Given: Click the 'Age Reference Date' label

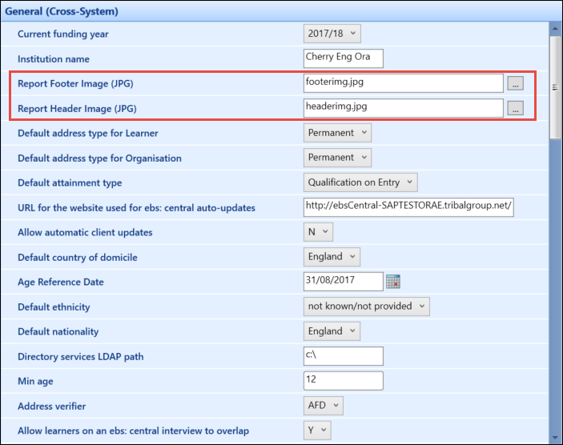Looking at the screenshot, I should (x=61, y=282).
